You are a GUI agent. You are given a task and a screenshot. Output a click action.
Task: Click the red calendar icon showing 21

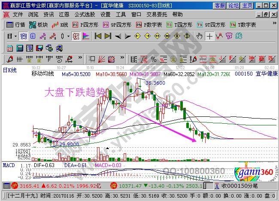pyautogui.click(x=10, y=48)
